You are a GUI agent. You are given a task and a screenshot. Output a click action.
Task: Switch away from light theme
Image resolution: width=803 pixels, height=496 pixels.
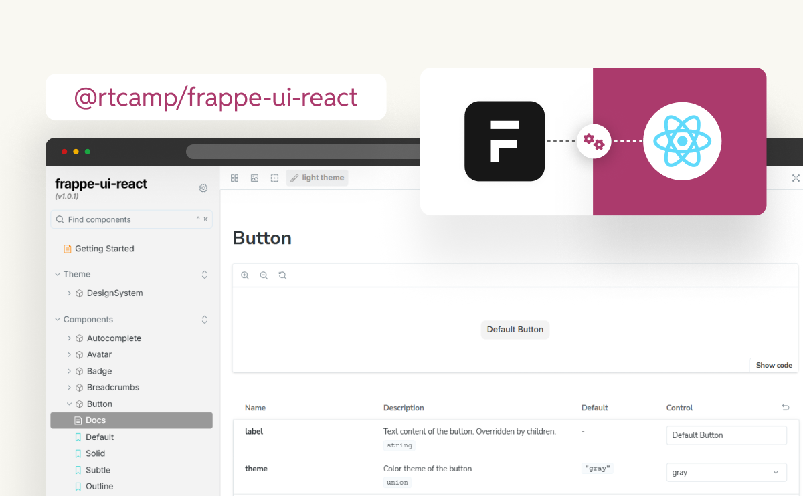317,177
